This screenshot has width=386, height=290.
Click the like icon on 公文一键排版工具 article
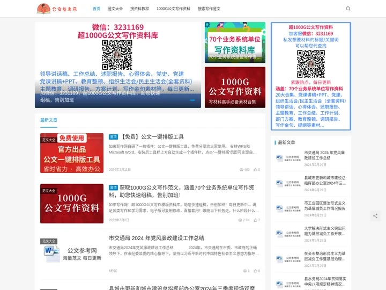pos(255,170)
